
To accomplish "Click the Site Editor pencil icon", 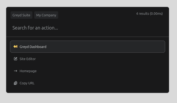I will (16, 59).
